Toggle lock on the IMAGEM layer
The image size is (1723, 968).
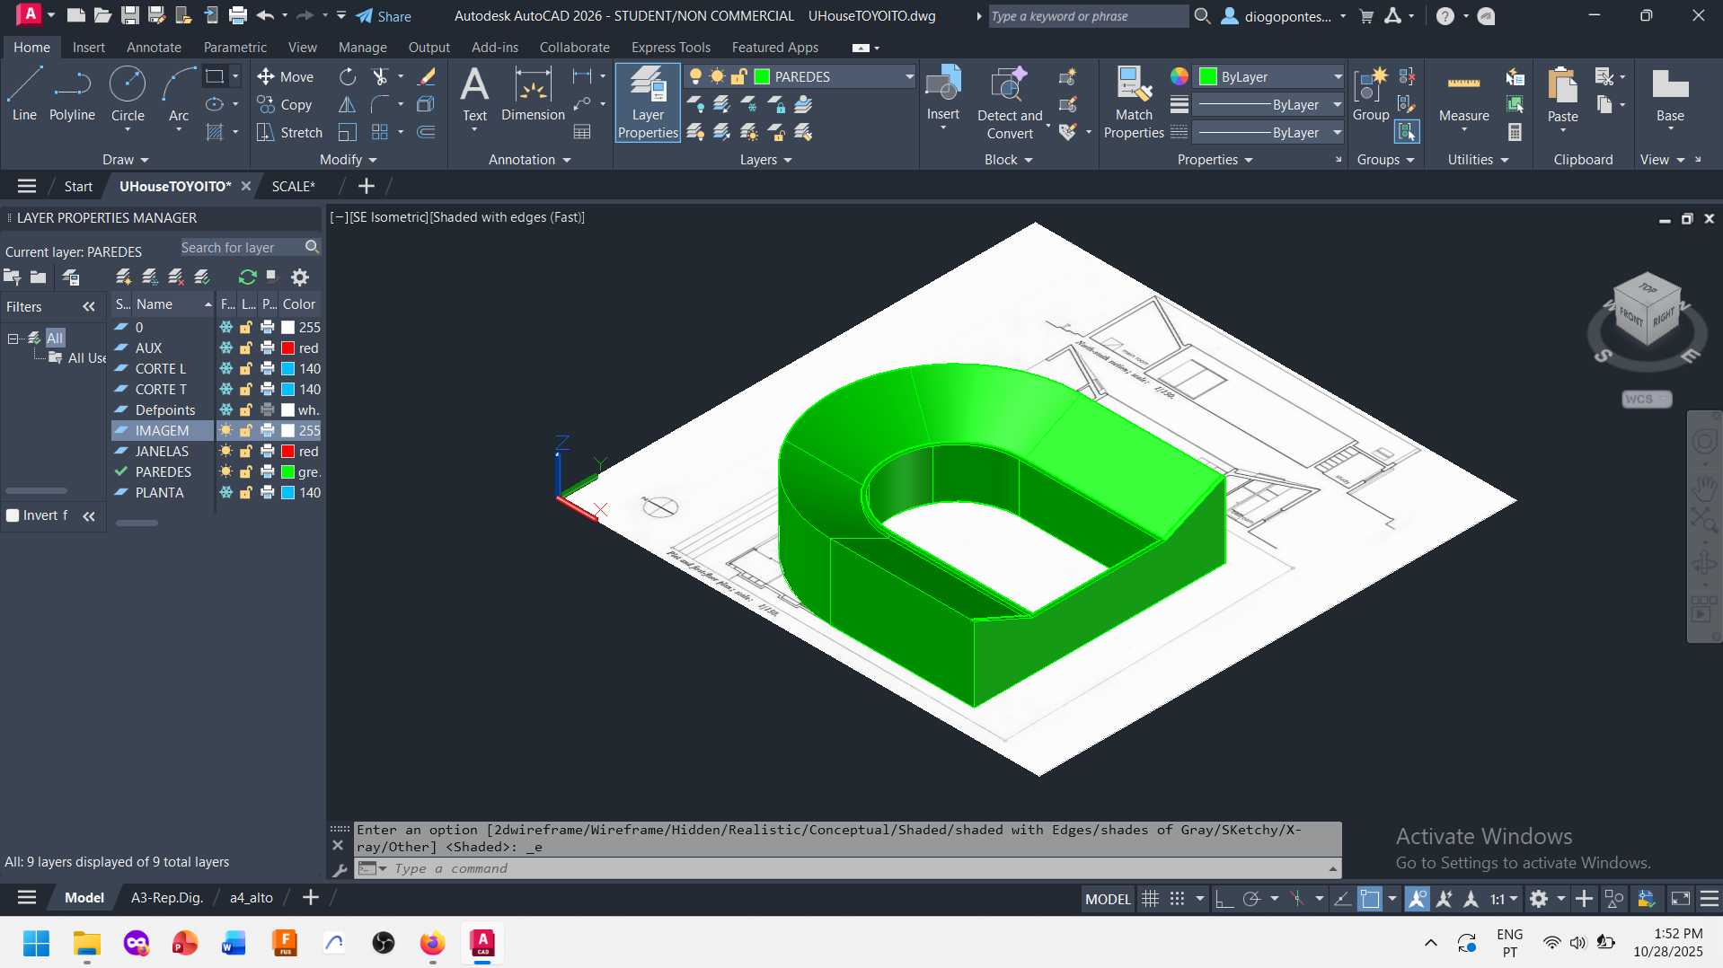(246, 431)
